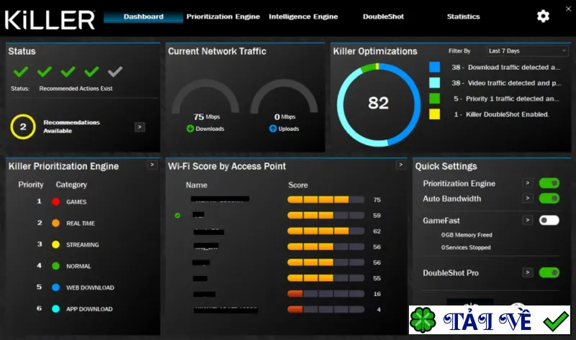
Task: Open the DoubleShot tab
Action: point(383,17)
